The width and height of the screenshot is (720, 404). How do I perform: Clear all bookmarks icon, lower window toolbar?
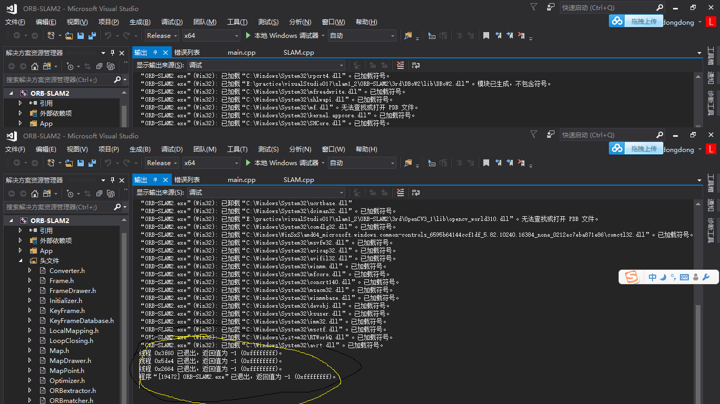click(521, 163)
